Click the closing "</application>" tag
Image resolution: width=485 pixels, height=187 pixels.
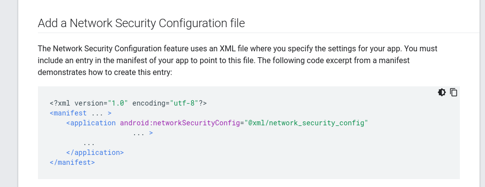(95, 152)
